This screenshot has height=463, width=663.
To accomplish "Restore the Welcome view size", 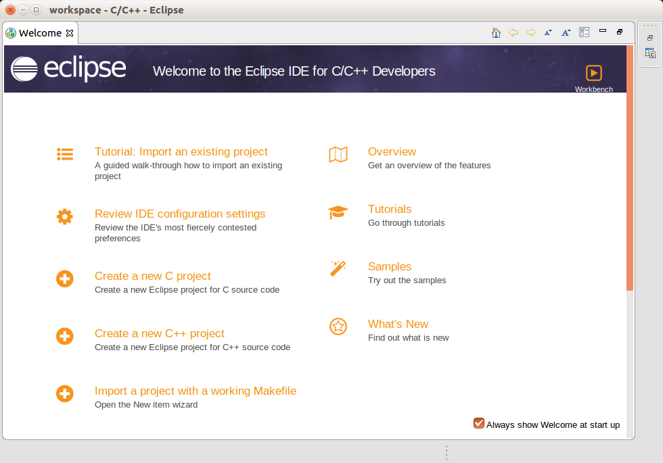I will 620,32.
